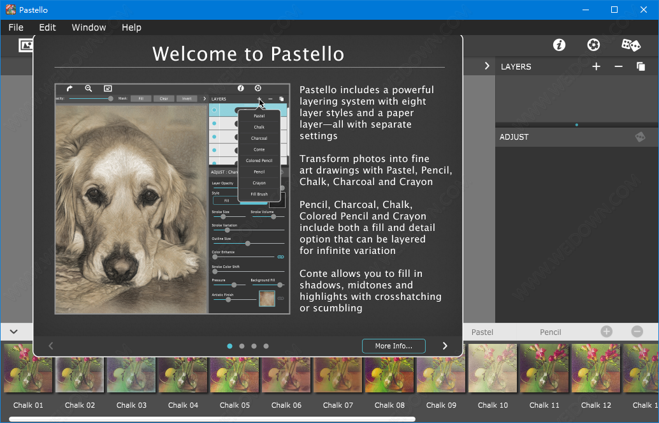
Task: Maximize the Pastello window
Action: click(614, 10)
